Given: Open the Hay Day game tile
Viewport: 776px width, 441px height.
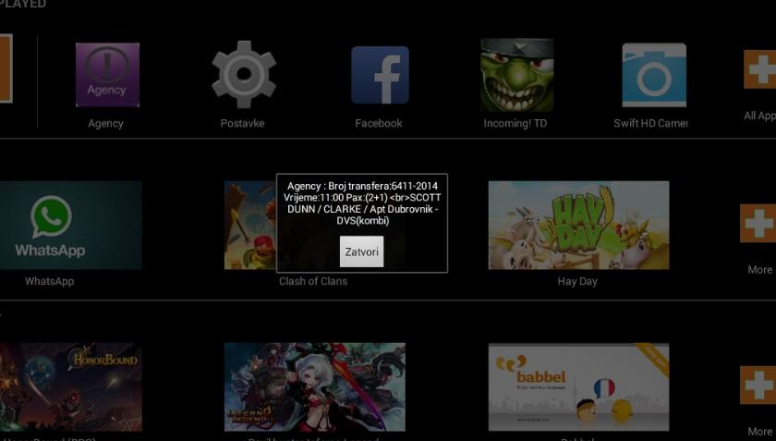Looking at the screenshot, I should pyautogui.click(x=578, y=225).
